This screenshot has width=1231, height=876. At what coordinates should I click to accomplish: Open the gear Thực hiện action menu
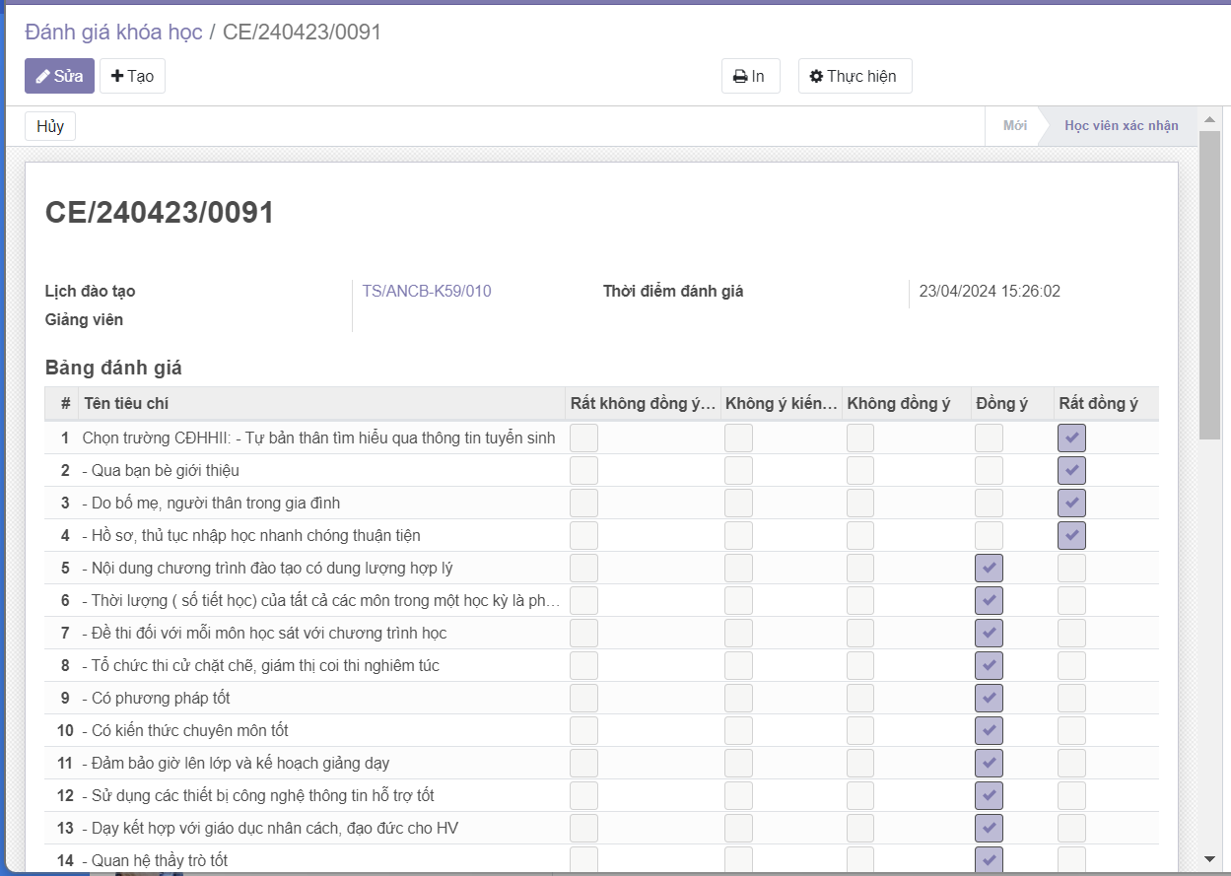coord(855,76)
